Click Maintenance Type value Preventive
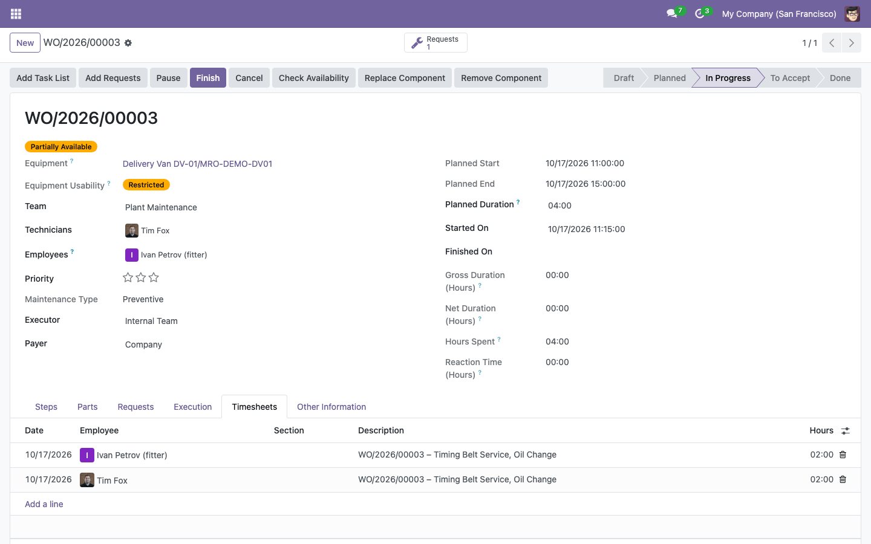 pos(143,299)
